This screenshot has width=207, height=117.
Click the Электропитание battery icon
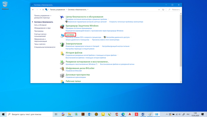click(62, 45)
